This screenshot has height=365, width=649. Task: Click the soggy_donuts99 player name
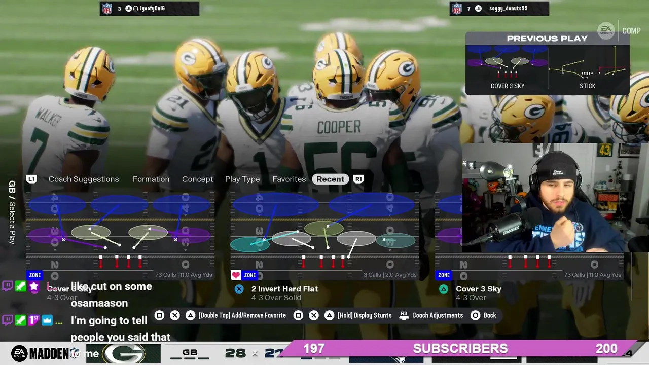click(x=508, y=9)
